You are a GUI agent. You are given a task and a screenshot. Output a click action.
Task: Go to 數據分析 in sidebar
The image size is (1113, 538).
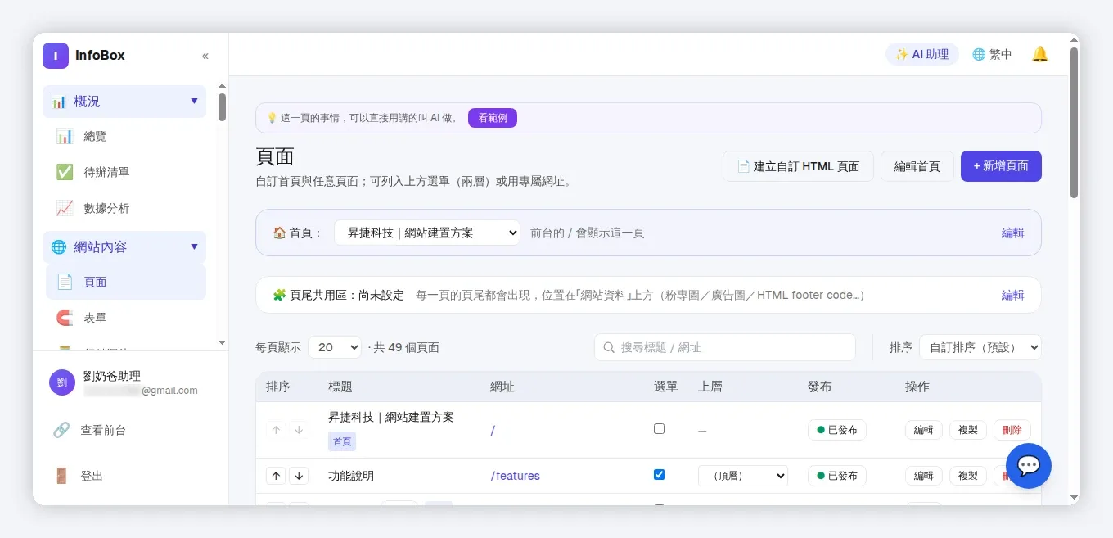[126, 208]
